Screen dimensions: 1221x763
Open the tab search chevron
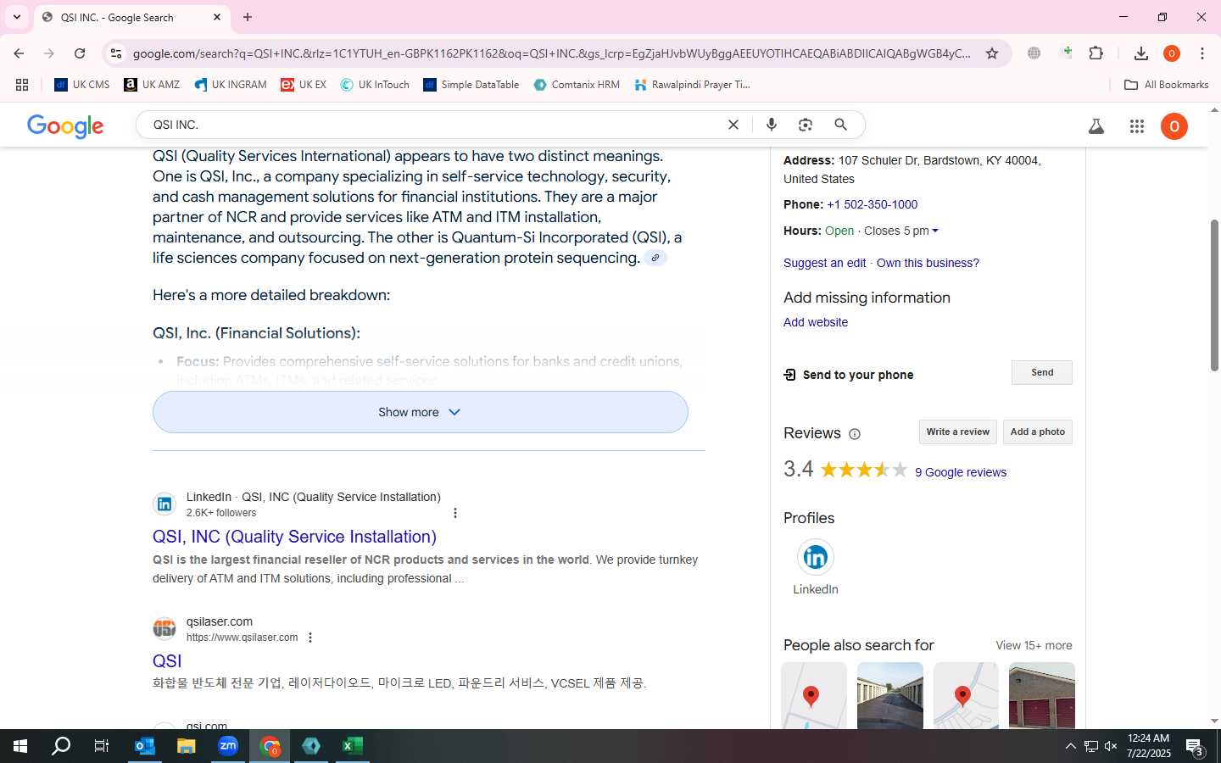click(17, 17)
